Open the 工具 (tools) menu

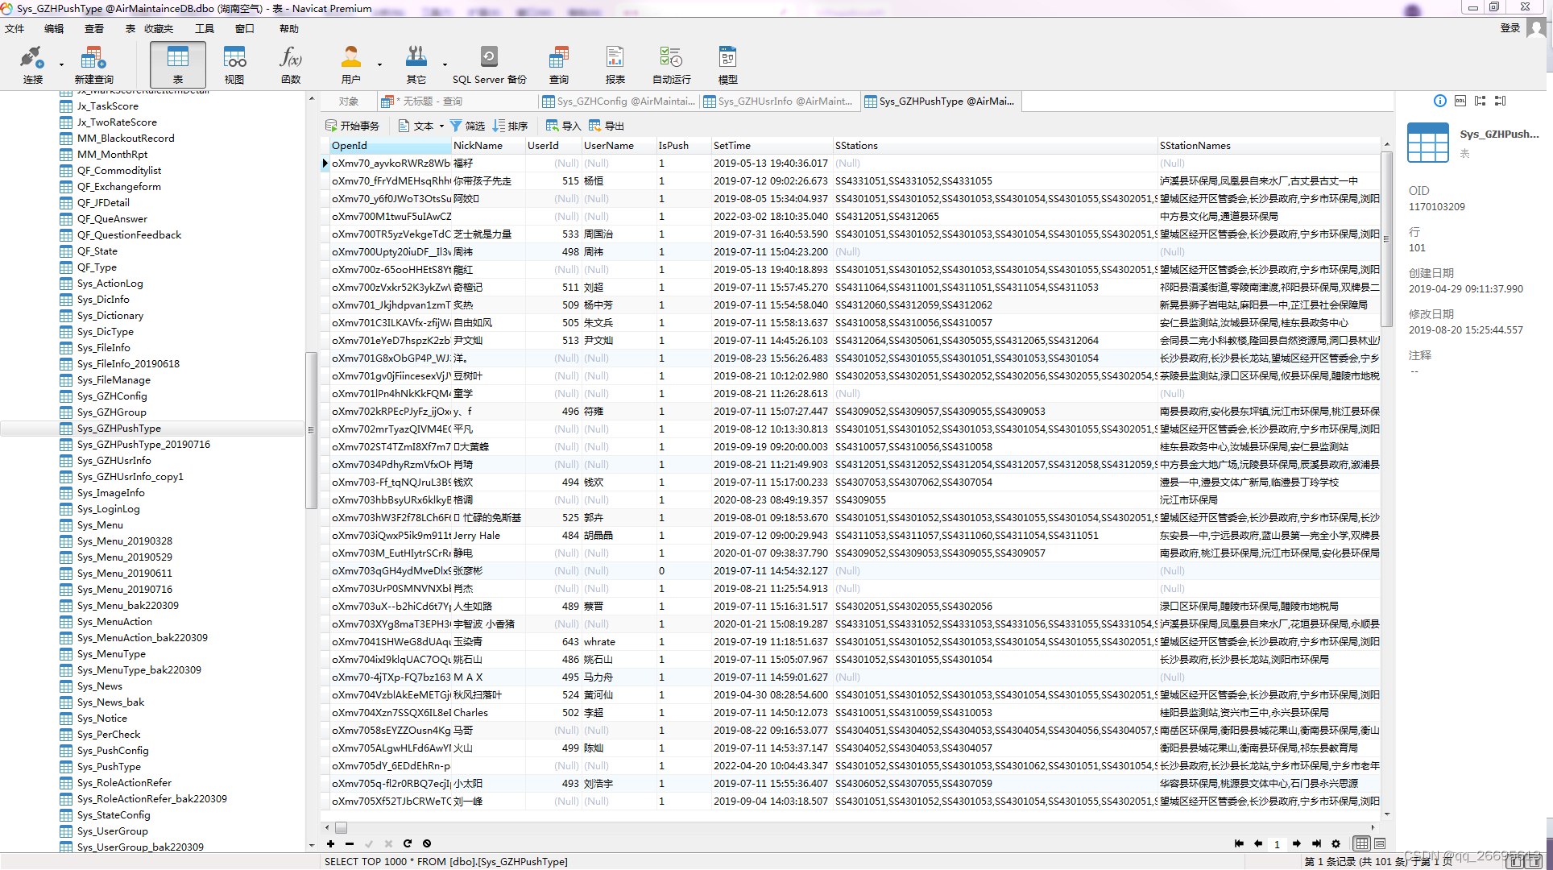point(205,29)
